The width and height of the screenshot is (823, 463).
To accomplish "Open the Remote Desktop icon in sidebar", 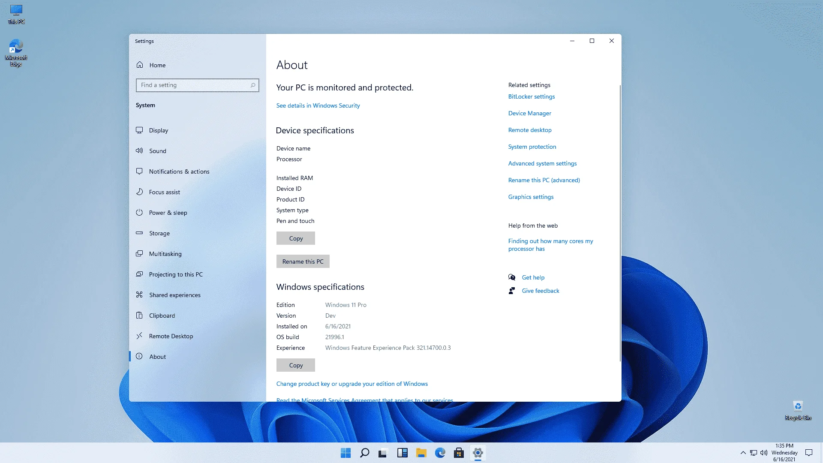I will 139,336.
